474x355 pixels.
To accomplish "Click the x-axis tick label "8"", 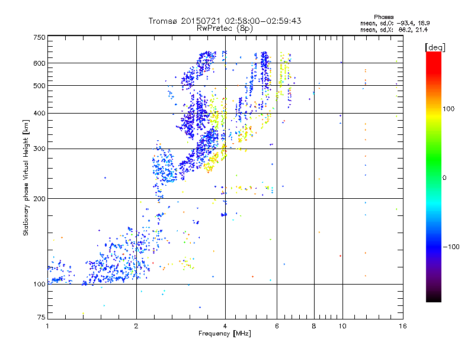I will point(314,326).
